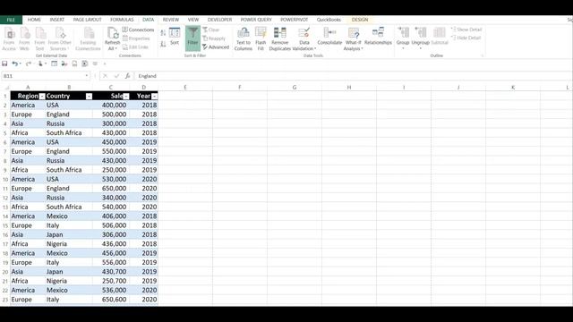Click Properties in Connections group

click(x=136, y=38)
